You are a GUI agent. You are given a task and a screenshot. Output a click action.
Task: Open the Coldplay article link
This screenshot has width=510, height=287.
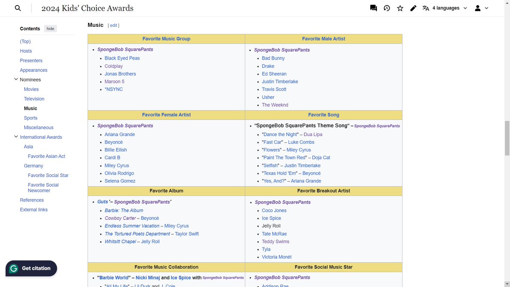coord(114,66)
